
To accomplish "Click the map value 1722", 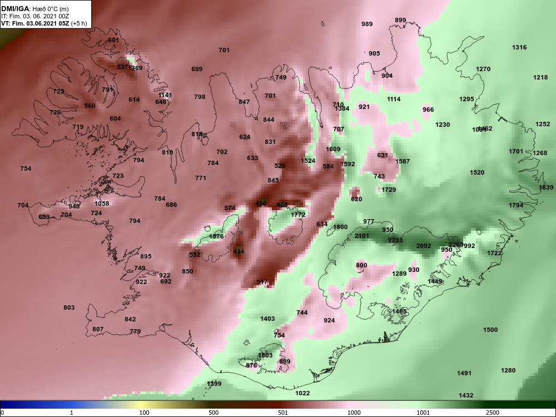I will coord(494,253).
